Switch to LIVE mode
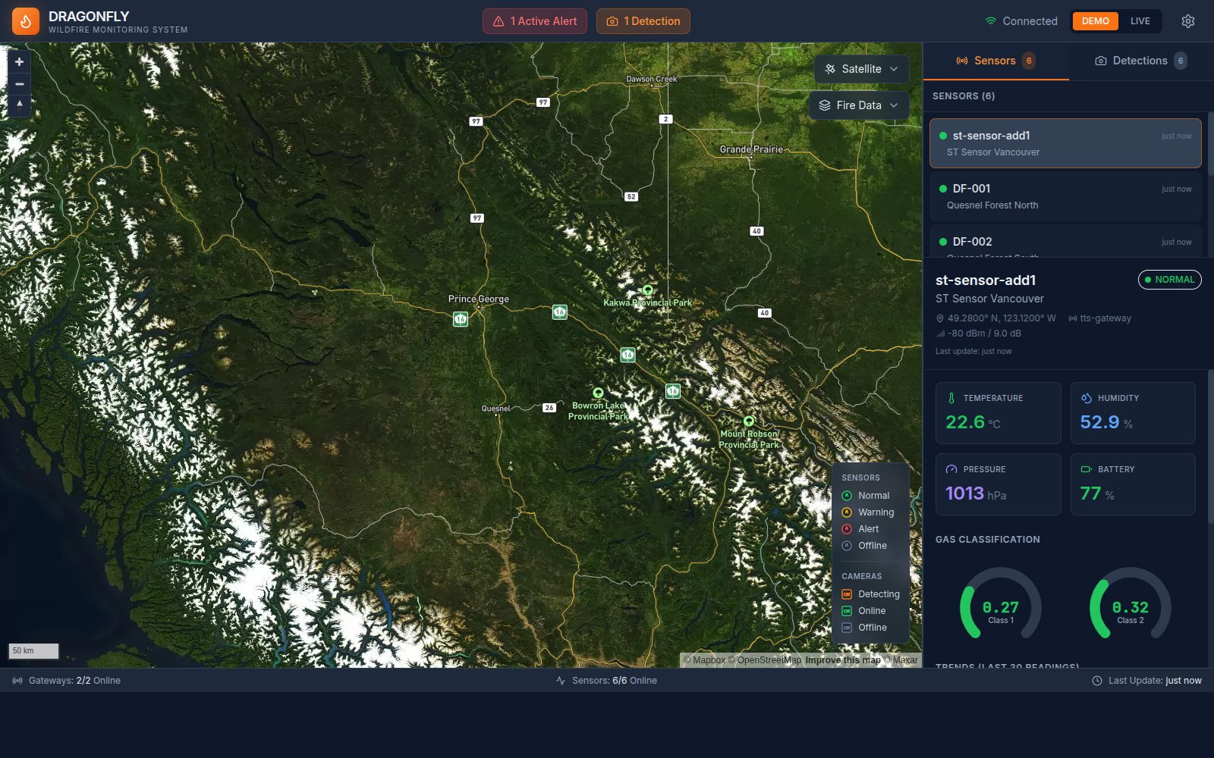The height and width of the screenshot is (758, 1214). point(1140,21)
